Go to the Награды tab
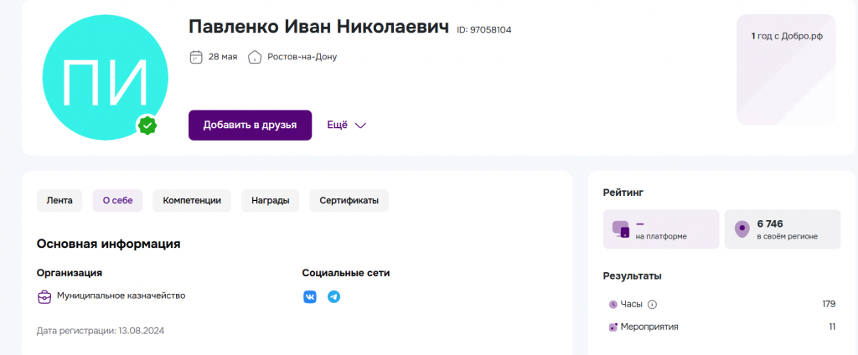Image resolution: width=858 pixels, height=355 pixels. 270,201
